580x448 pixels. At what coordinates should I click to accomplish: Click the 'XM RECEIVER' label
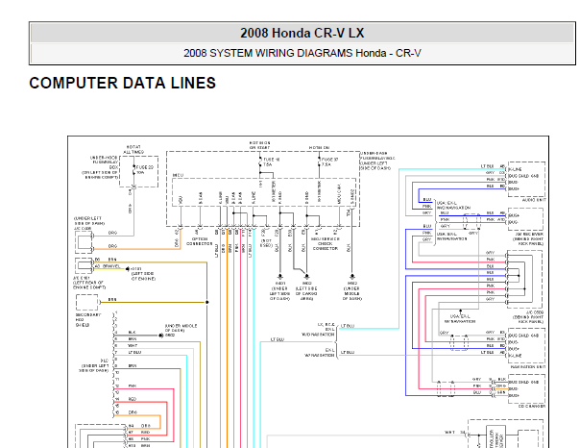[x=529, y=235]
